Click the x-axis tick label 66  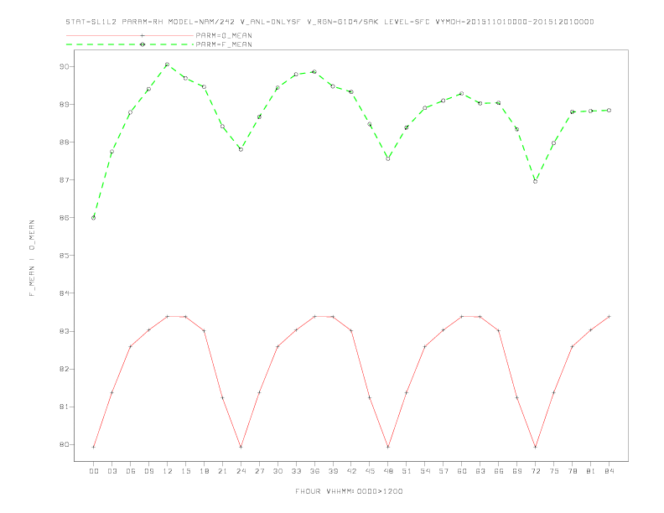[x=499, y=471]
